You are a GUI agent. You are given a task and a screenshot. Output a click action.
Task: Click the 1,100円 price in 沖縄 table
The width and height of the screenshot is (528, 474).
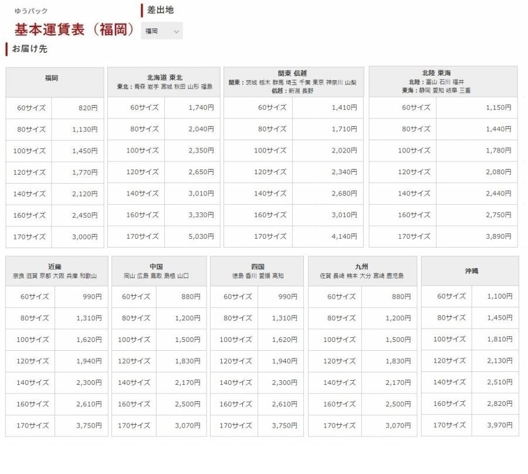pos(500,296)
